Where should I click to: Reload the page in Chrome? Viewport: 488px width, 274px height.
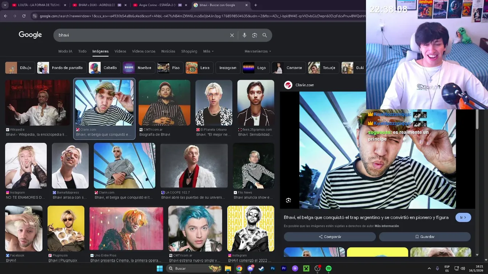24,16
